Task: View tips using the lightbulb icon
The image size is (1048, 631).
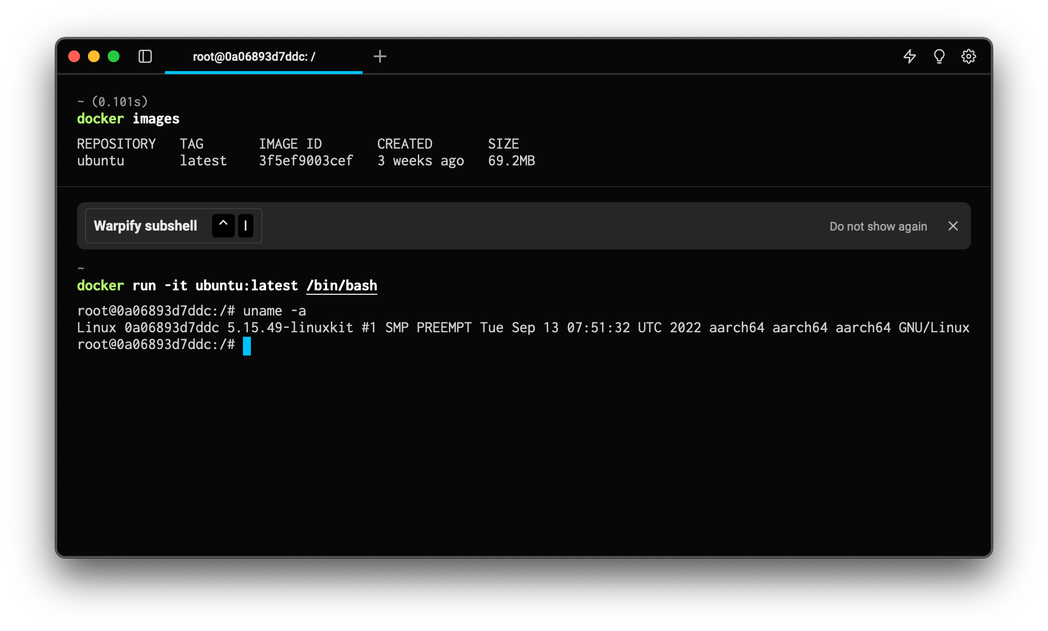Action: (939, 57)
